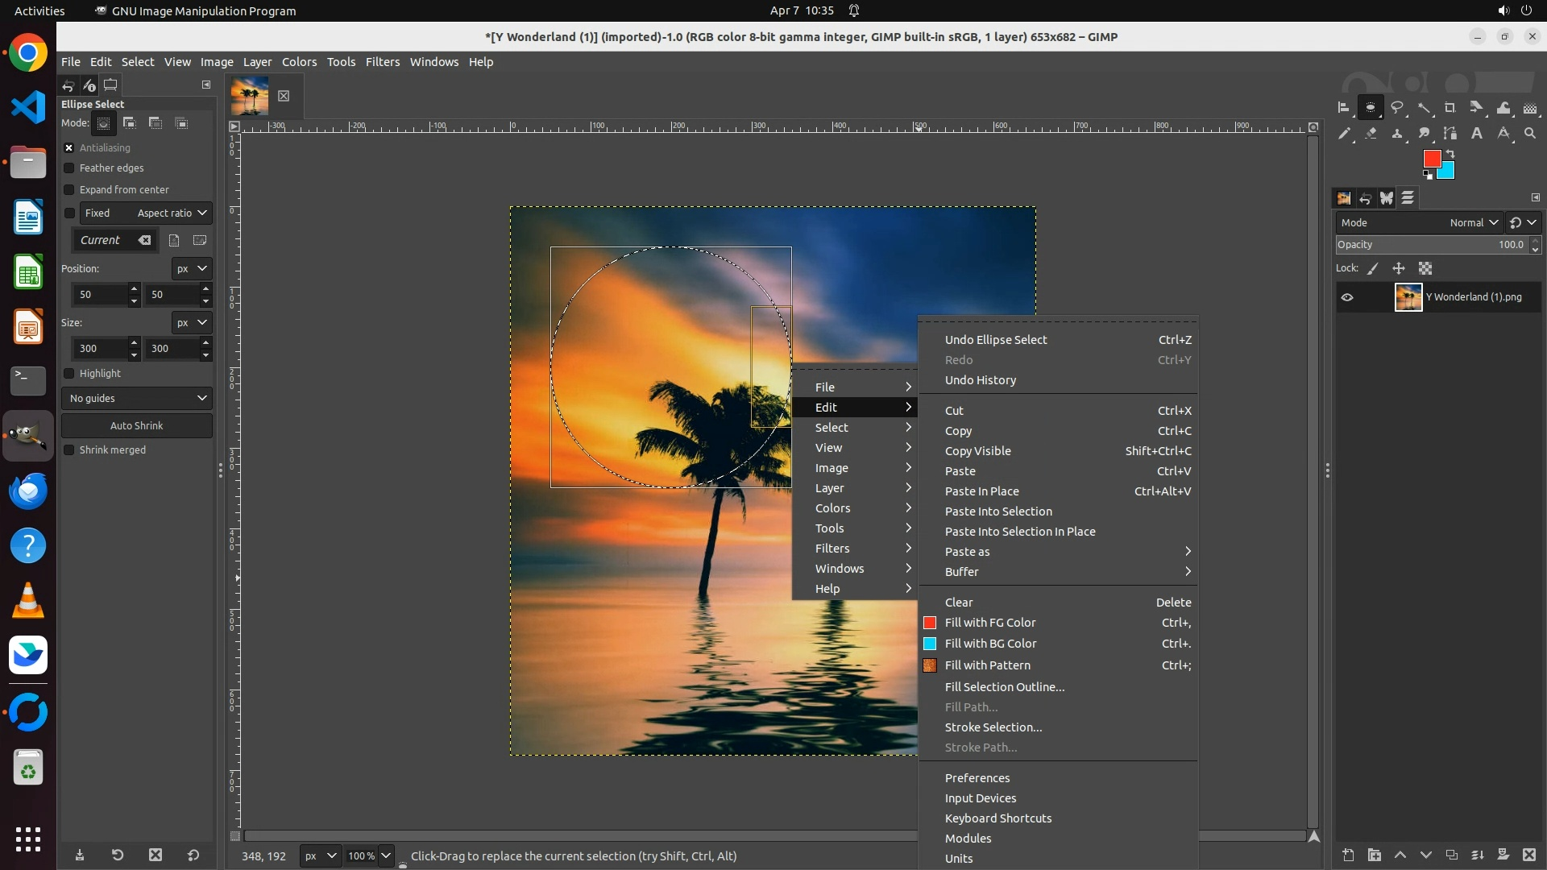Set mode to add to selection
The width and height of the screenshot is (1547, 870).
(x=130, y=123)
